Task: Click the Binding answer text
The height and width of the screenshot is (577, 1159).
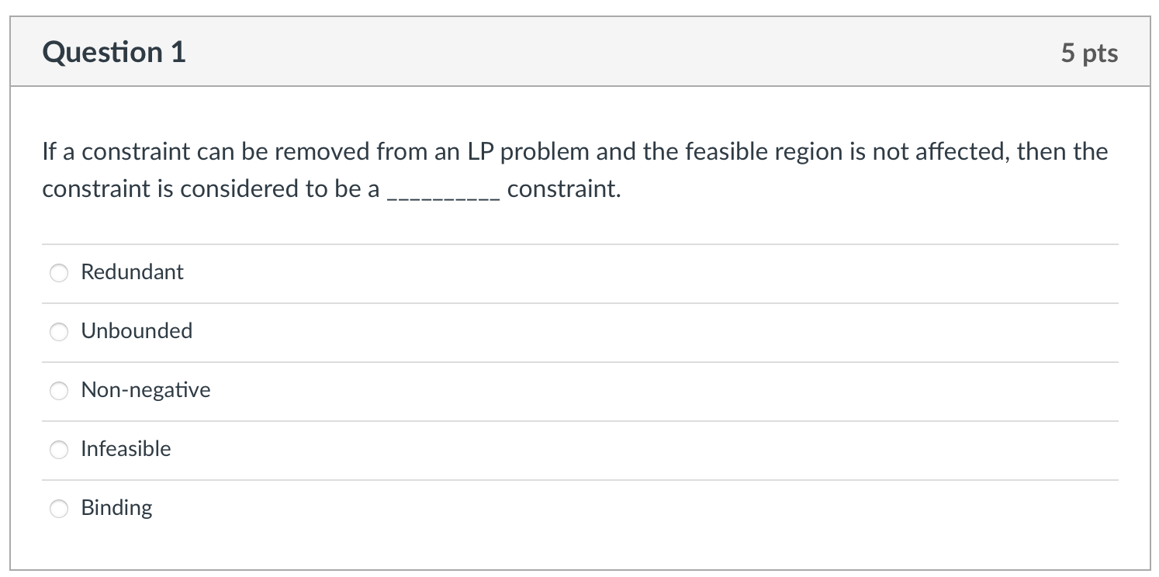Action: [x=116, y=508]
